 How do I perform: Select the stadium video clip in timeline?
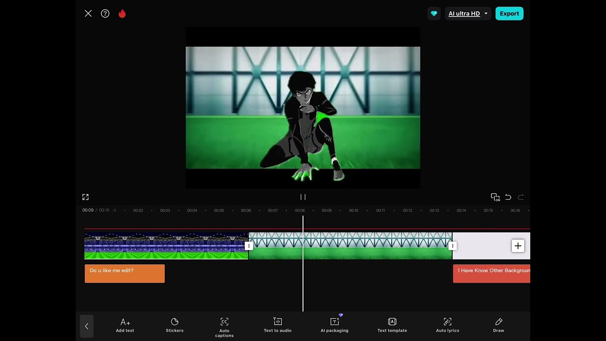tap(166, 246)
